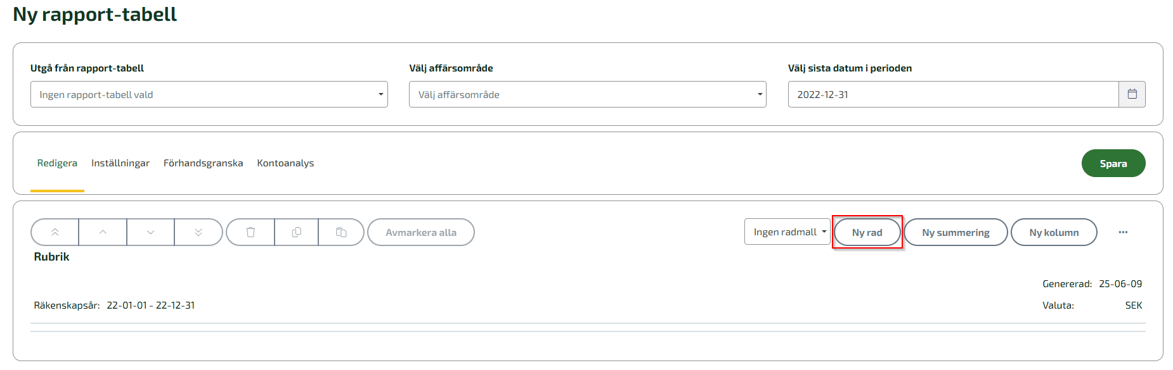1173x370 pixels.
Task: Open the three-dot more options menu
Action: [1123, 232]
